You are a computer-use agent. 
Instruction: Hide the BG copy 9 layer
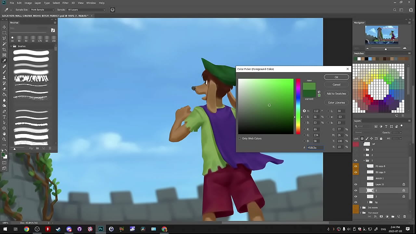pos(356,172)
